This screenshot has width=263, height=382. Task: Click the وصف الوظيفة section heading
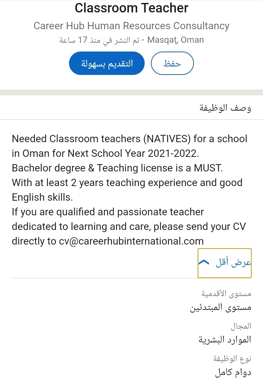[225, 108]
